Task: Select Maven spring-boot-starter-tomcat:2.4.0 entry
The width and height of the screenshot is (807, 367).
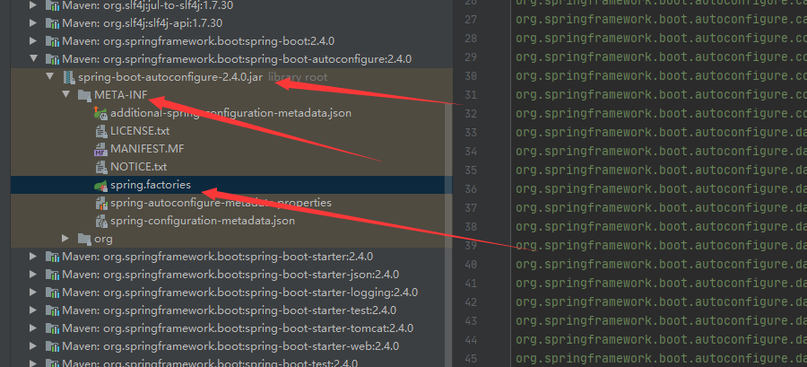Action: coord(238,328)
